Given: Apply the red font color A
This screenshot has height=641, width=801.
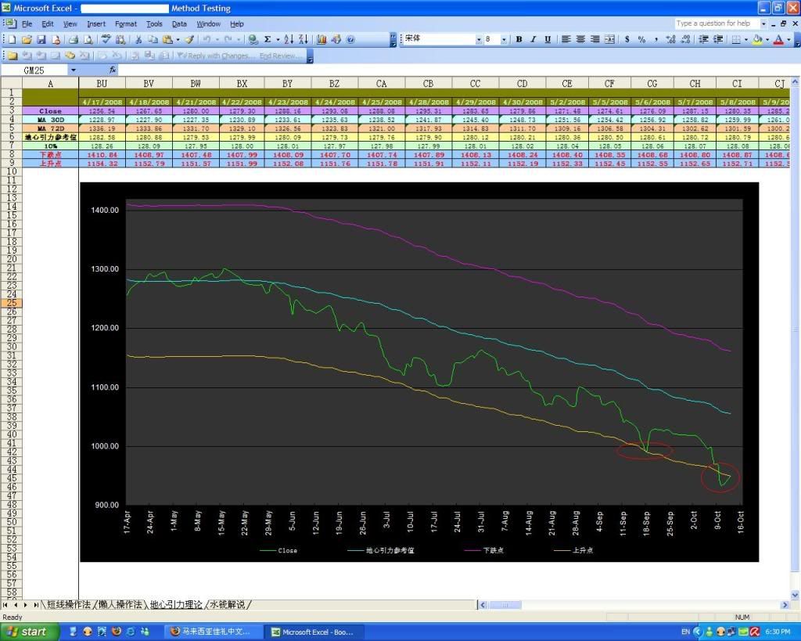Looking at the screenshot, I should [x=778, y=39].
